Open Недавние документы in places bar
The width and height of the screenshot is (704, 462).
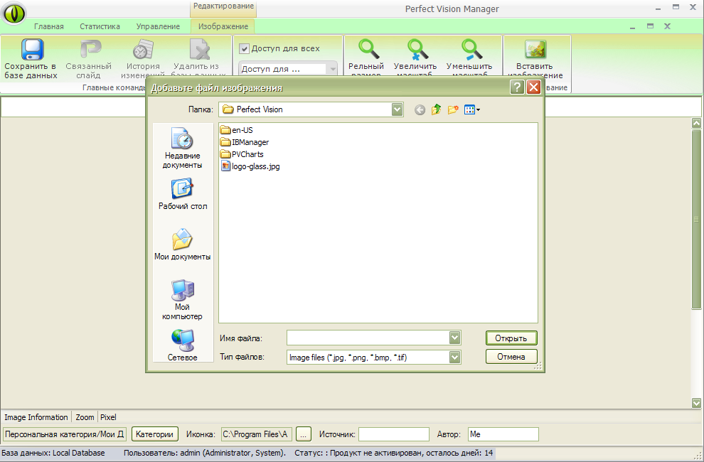pyautogui.click(x=182, y=148)
